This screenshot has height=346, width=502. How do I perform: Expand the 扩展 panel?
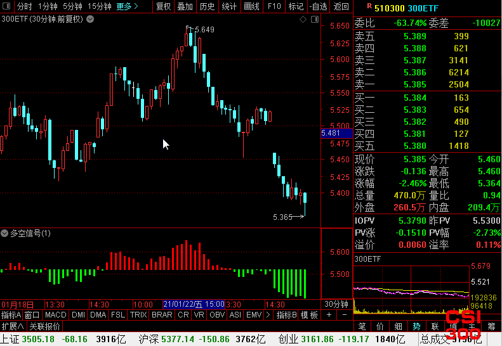[13, 326]
